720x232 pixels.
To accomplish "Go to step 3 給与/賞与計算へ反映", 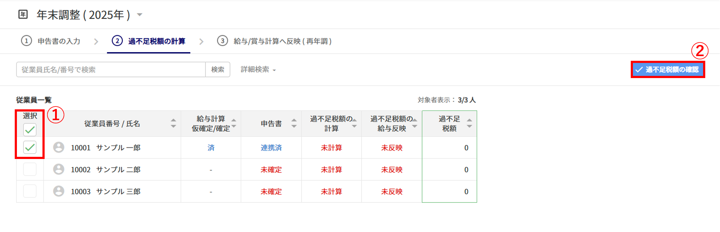I will tap(275, 41).
